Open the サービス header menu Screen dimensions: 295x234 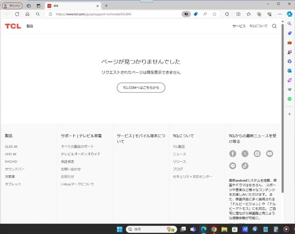tap(239, 26)
